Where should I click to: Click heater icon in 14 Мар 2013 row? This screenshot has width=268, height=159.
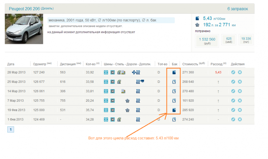[138, 91]
